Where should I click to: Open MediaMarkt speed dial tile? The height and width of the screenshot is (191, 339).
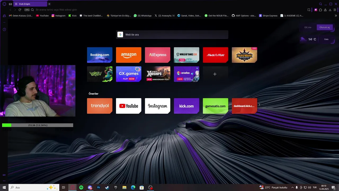[x=216, y=55]
